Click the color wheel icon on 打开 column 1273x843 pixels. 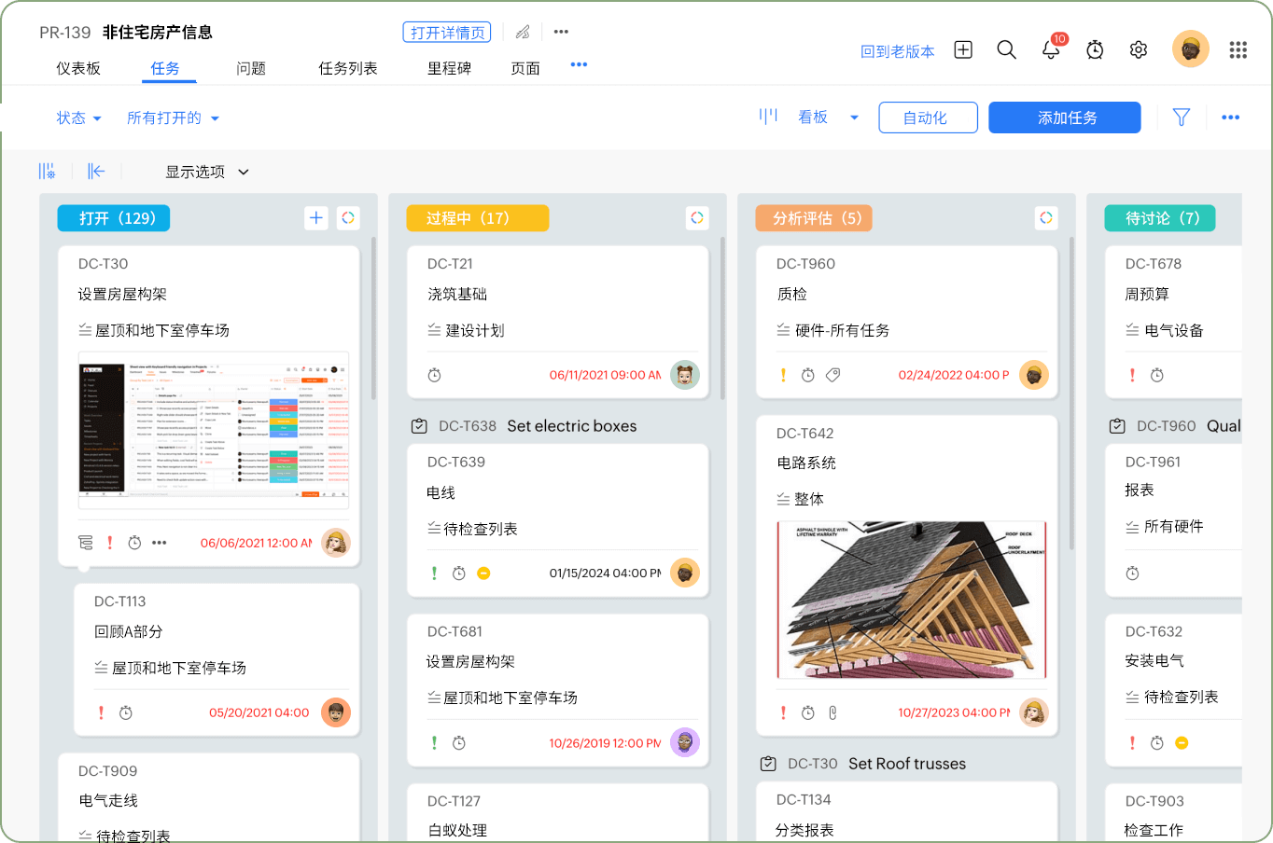[x=348, y=217]
